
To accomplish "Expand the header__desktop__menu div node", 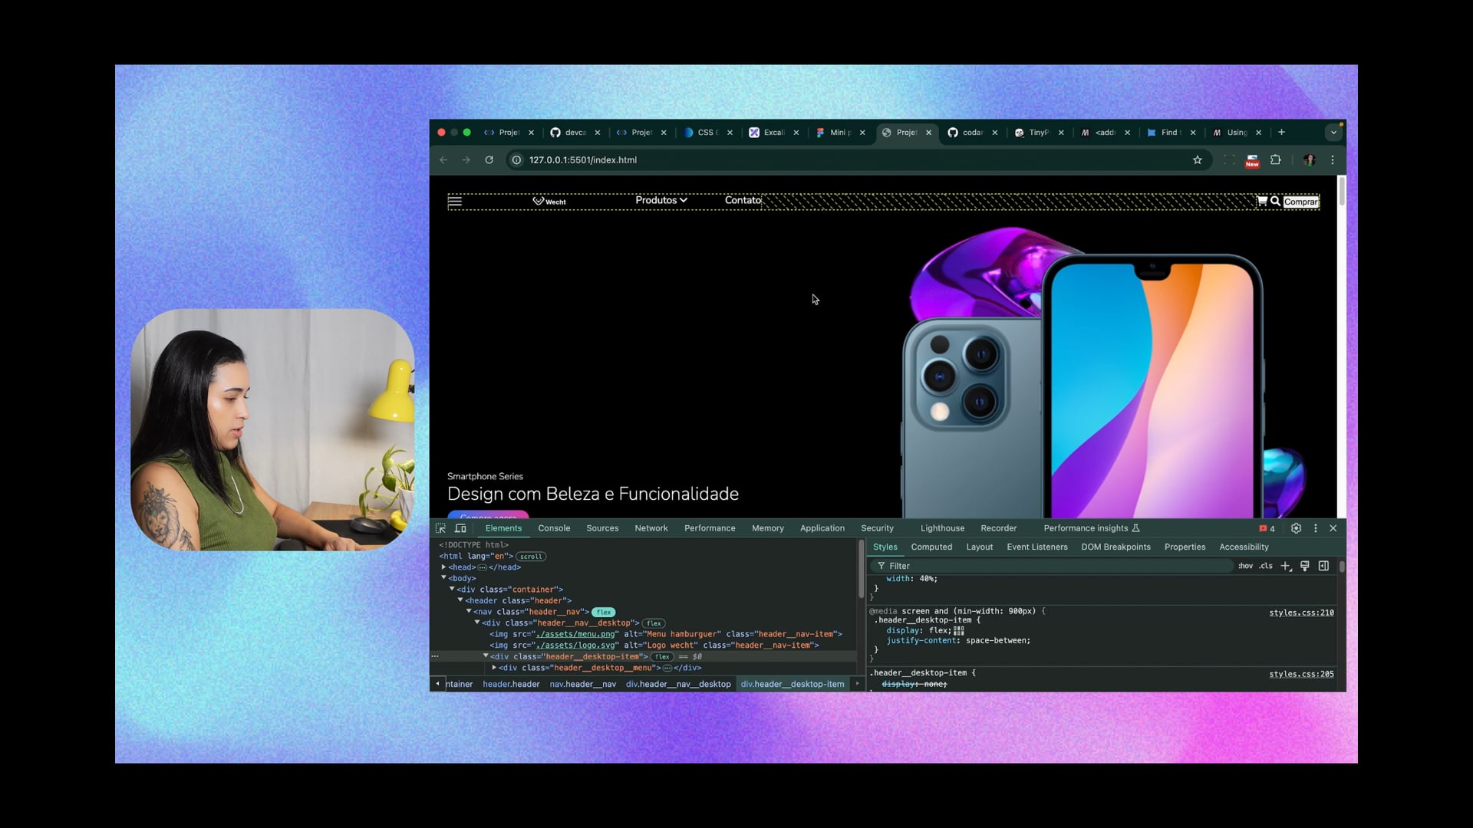I will point(494,668).
